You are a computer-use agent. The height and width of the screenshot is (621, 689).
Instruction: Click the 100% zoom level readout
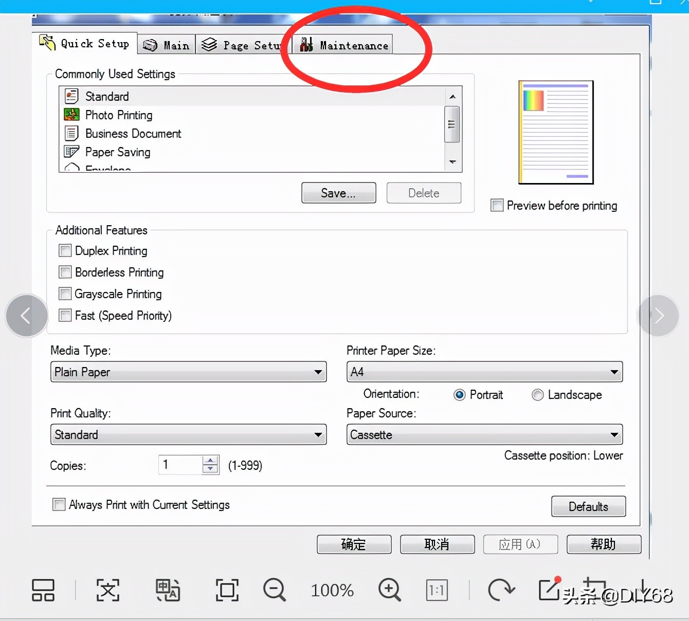(x=332, y=590)
